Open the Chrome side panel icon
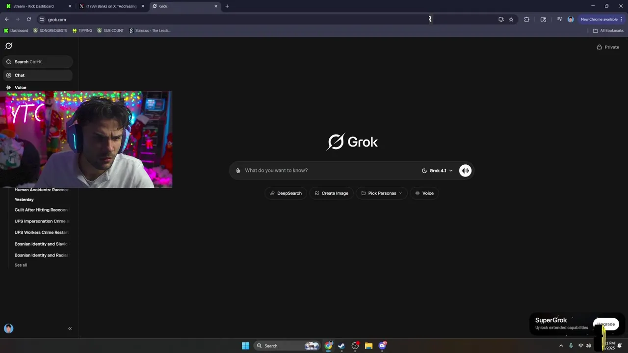The height and width of the screenshot is (353, 628). point(543,20)
